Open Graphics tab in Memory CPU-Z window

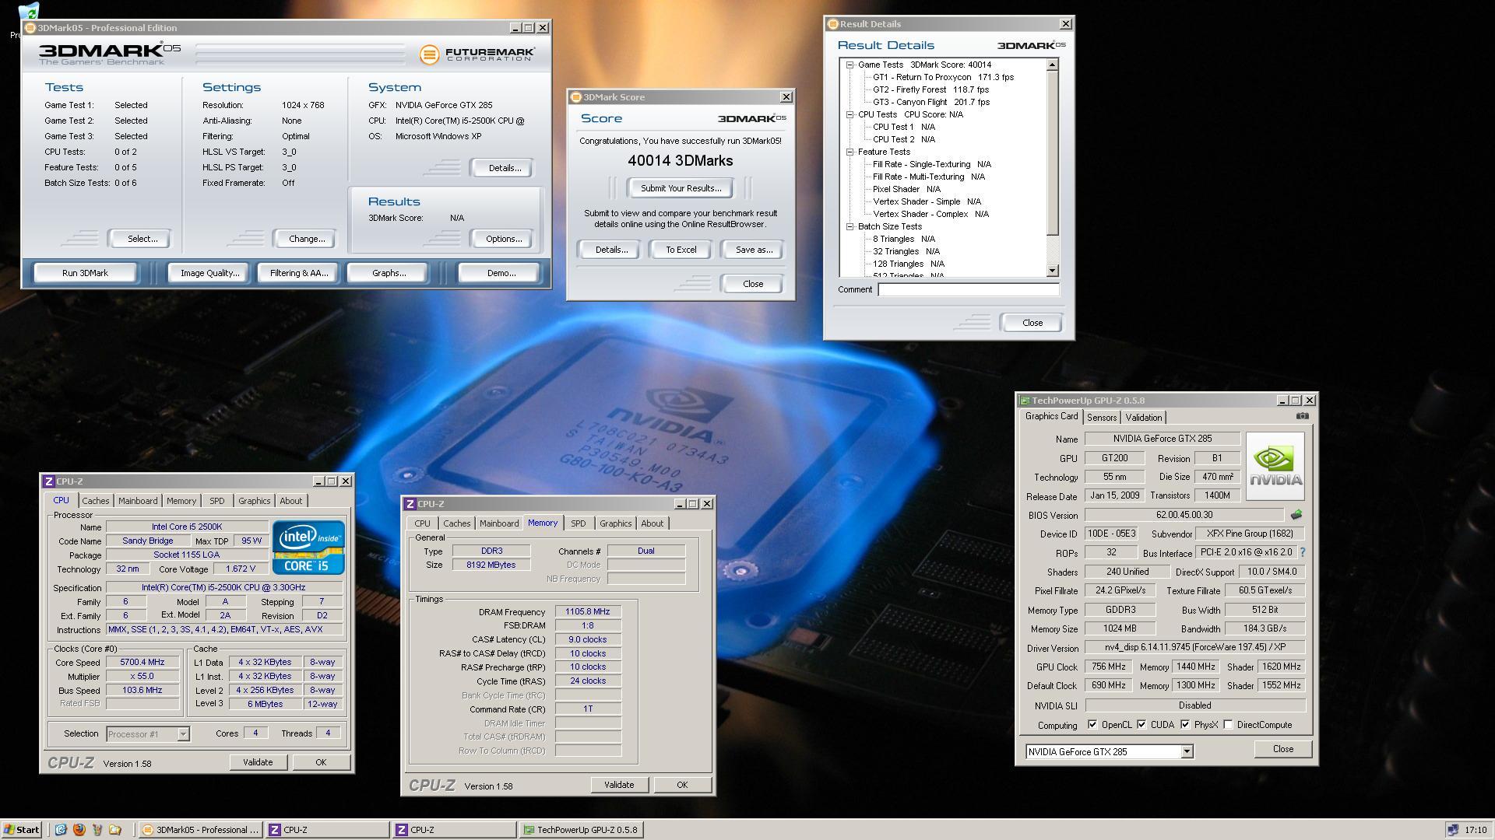615,523
